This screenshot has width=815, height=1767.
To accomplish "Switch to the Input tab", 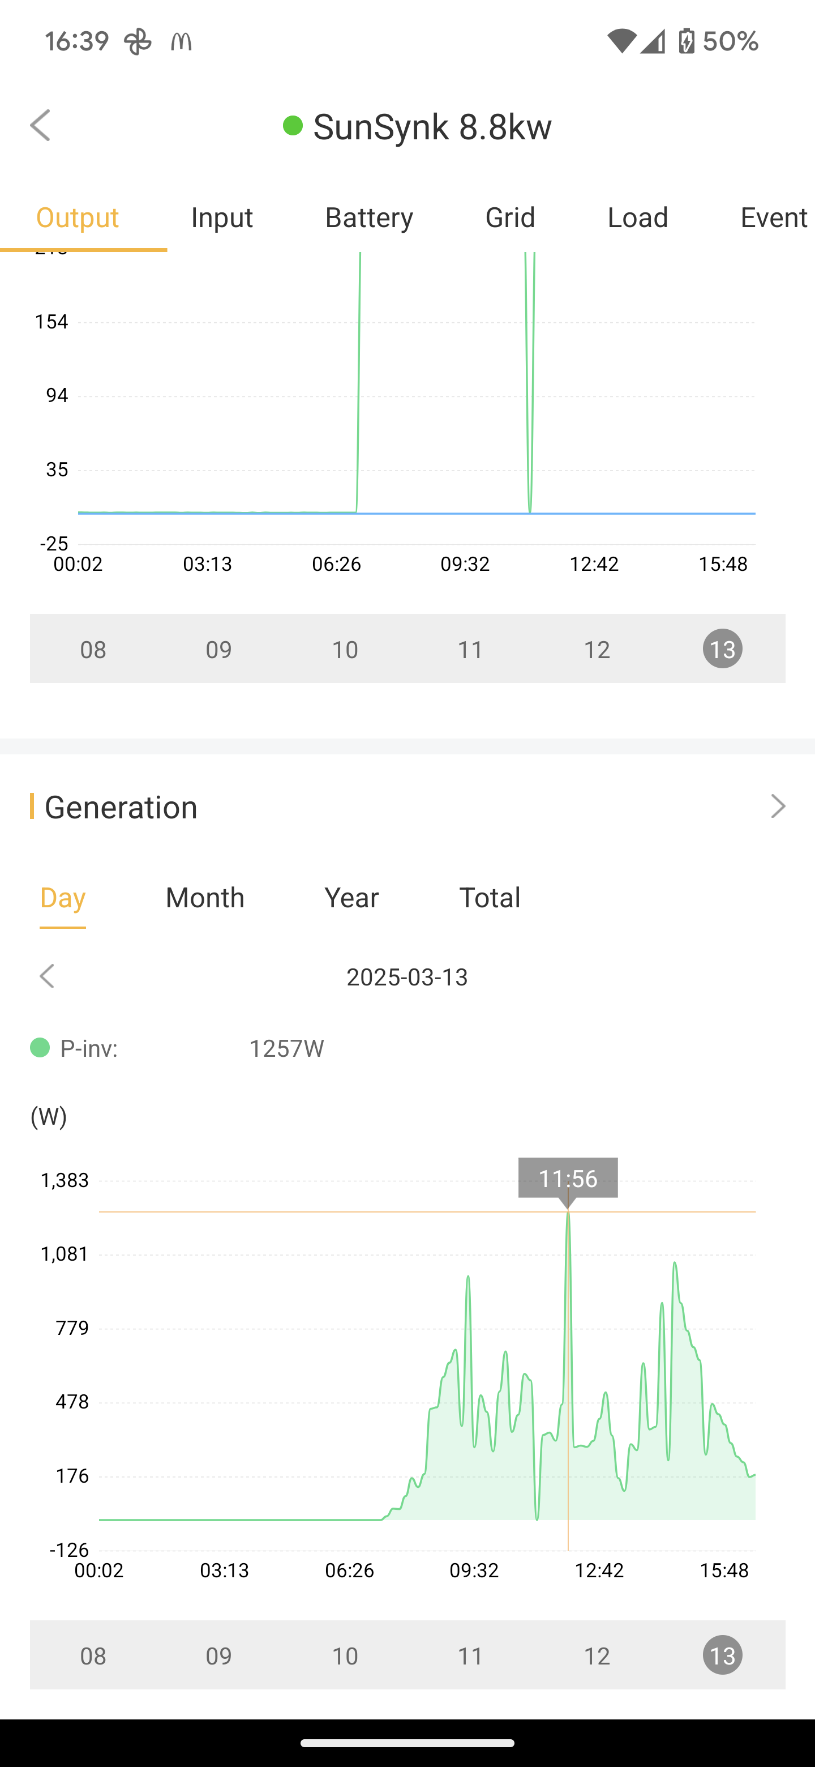I will 221,217.
